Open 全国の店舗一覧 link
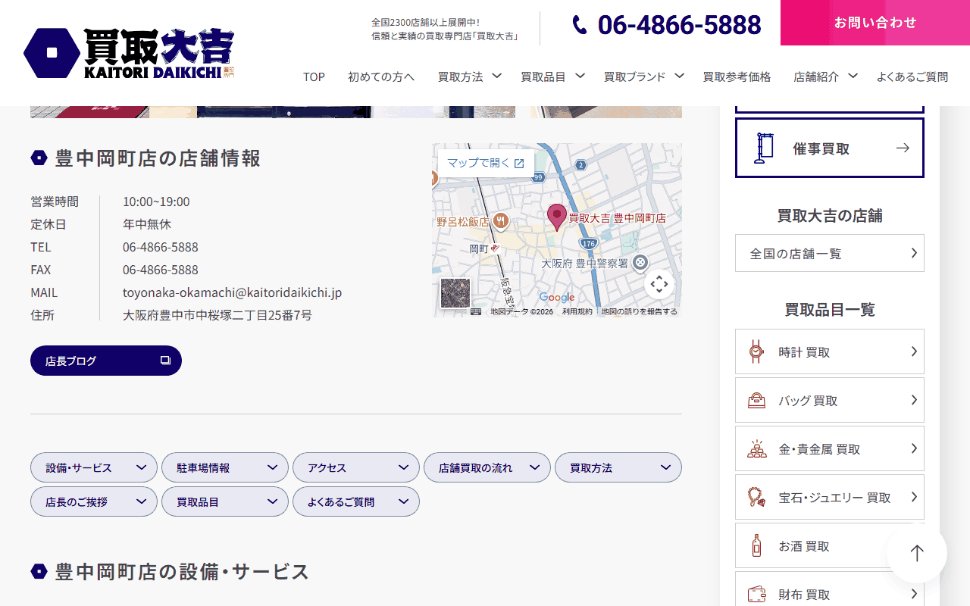This screenshot has height=606, width=970. tap(830, 253)
